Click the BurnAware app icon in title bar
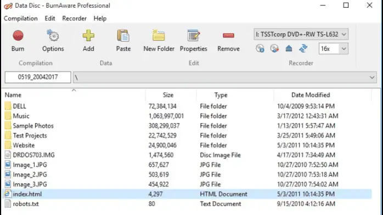The height and width of the screenshot is (215, 383). (x=8, y=5)
